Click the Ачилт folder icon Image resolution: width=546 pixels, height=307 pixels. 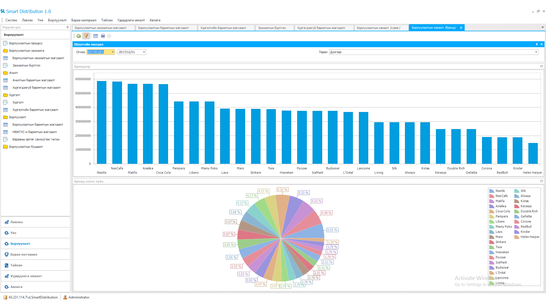(x=5, y=73)
